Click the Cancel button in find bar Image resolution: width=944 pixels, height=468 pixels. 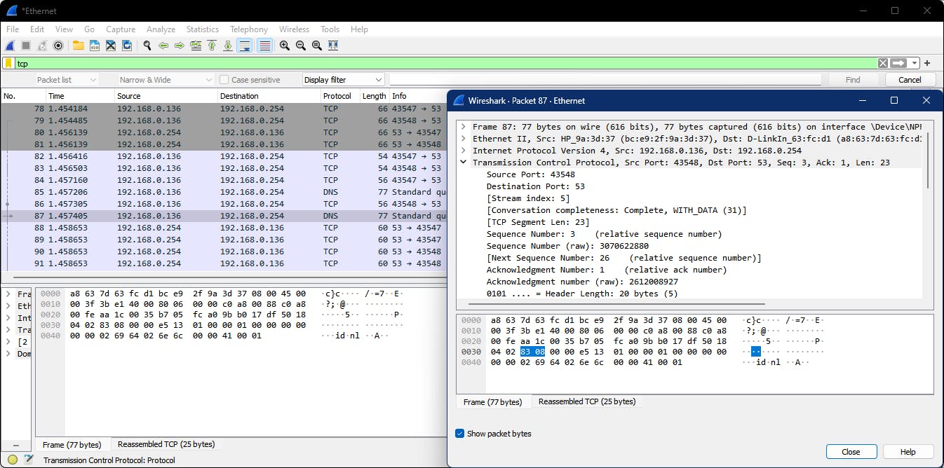pos(910,80)
